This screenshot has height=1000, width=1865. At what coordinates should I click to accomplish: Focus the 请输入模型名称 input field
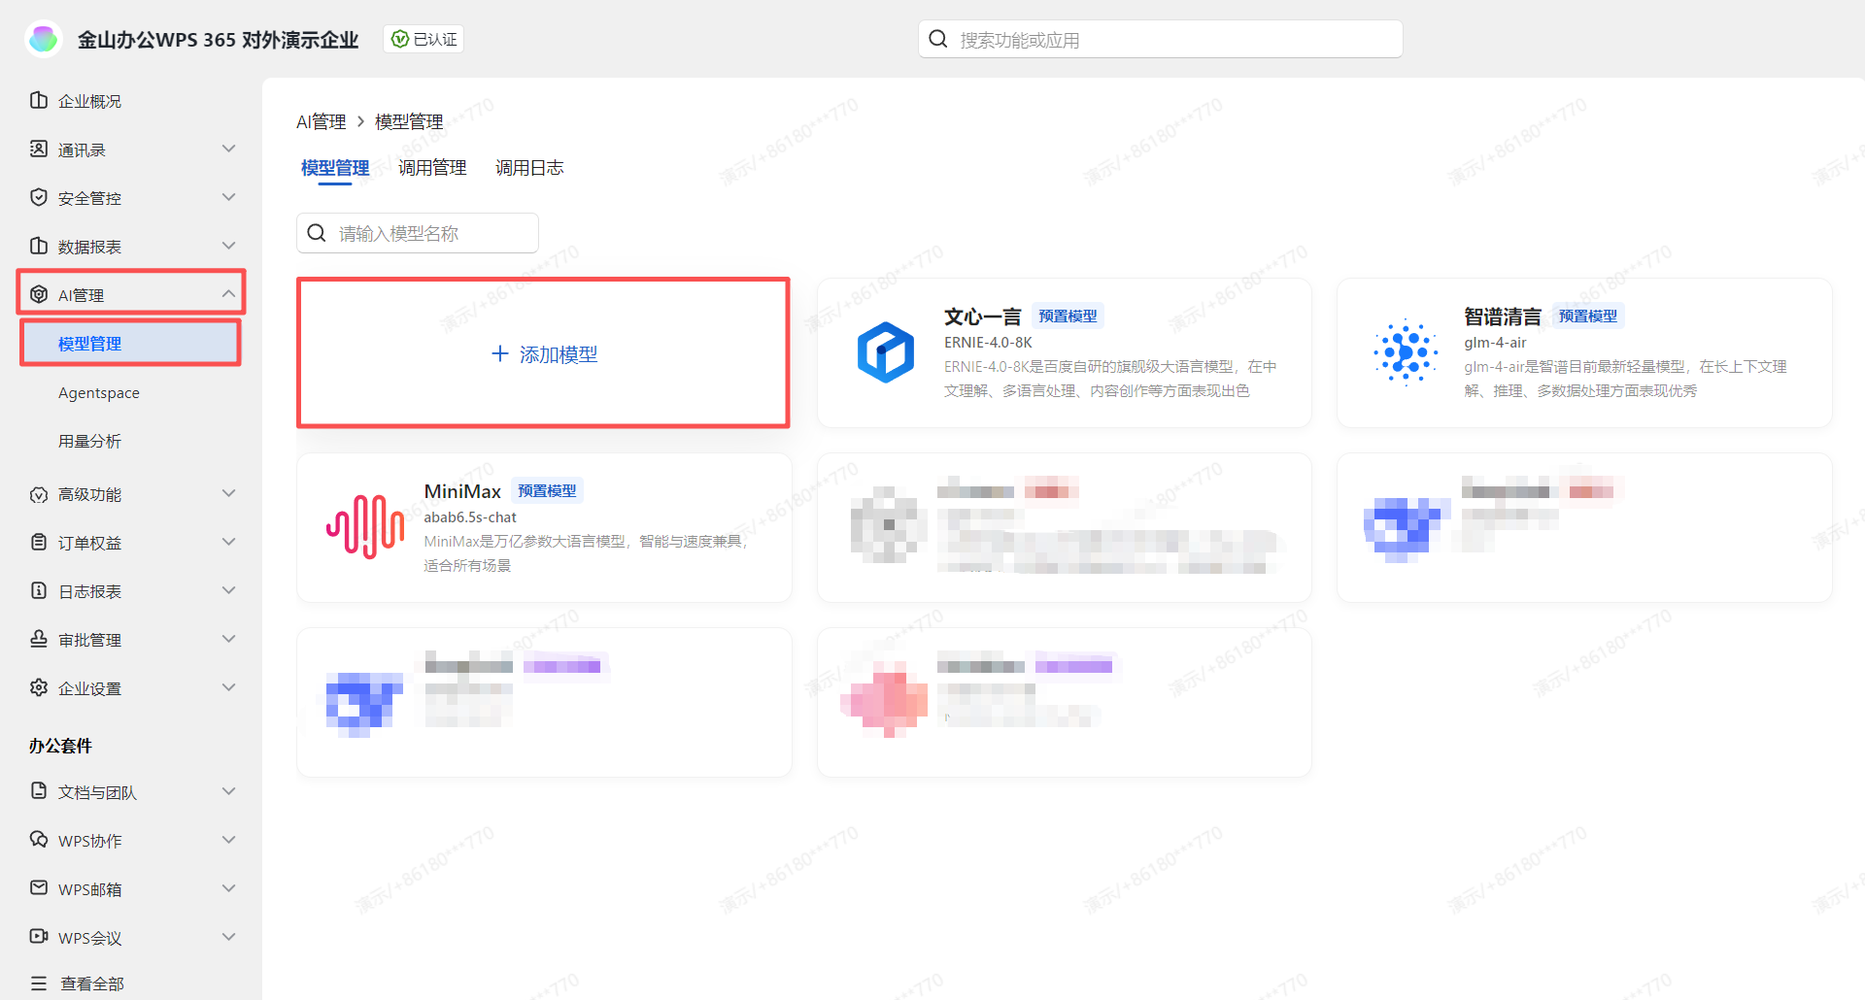click(418, 233)
